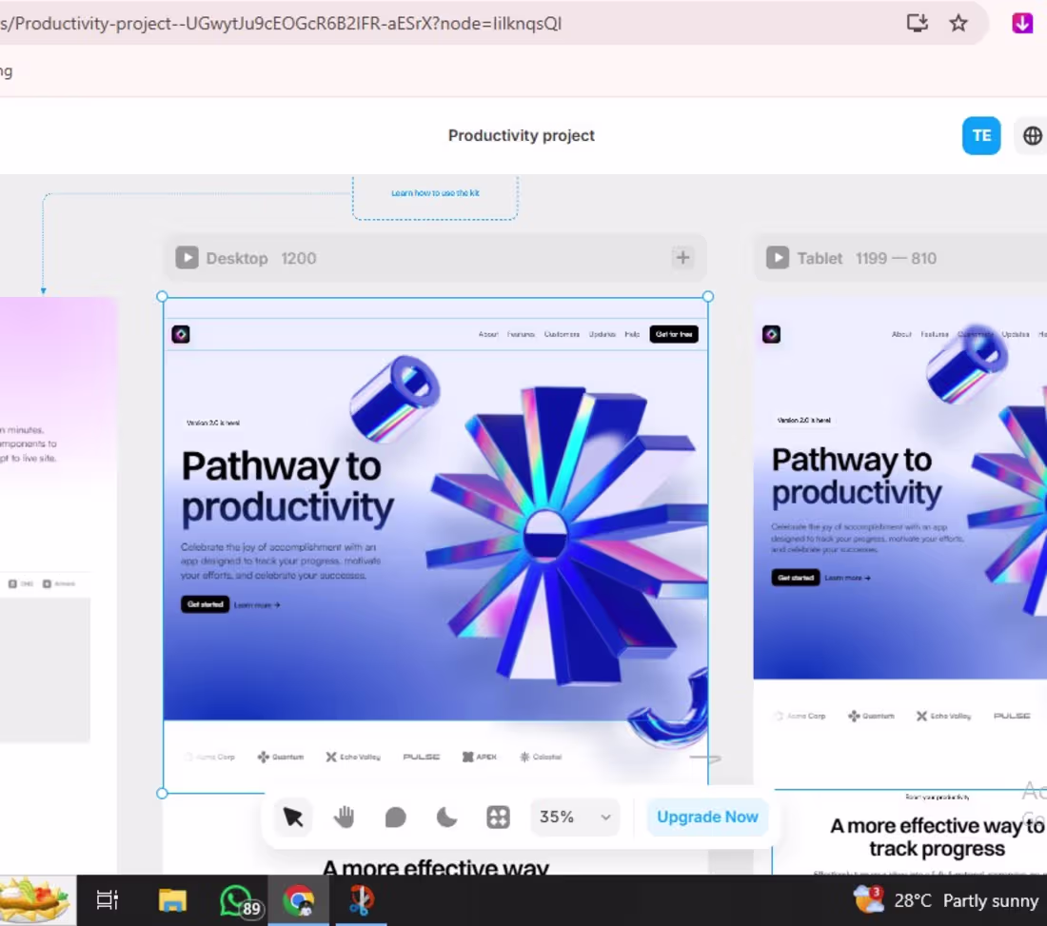
Task: Click inside the browser address bar
Action: point(381,23)
